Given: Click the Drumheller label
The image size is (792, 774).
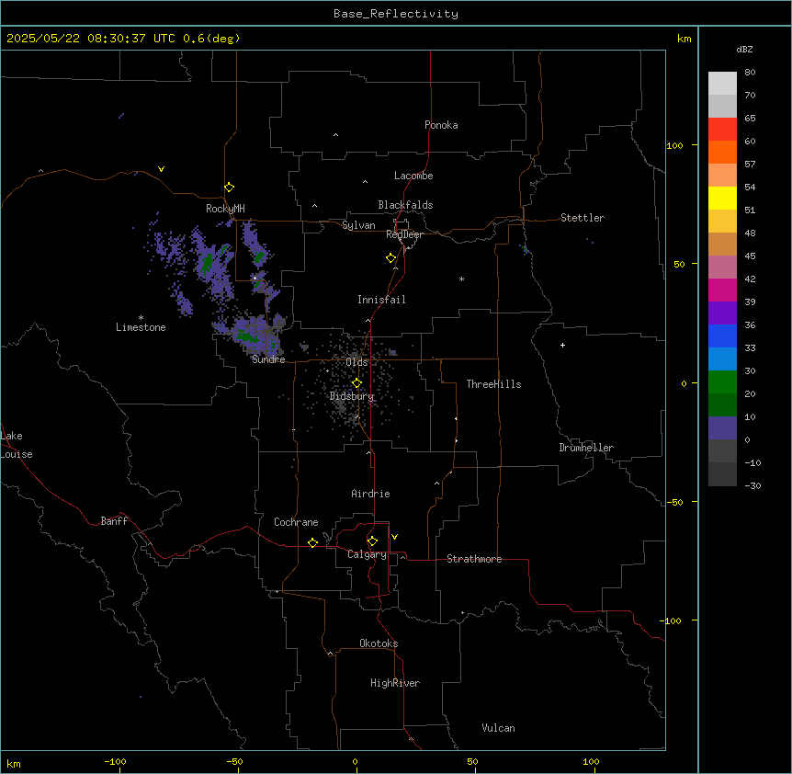Looking at the screenshot, I should coord(586,448).
